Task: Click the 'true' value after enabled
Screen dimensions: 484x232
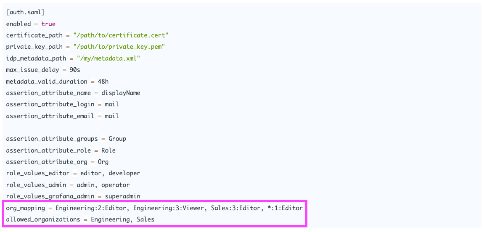Action: (48, 24)
